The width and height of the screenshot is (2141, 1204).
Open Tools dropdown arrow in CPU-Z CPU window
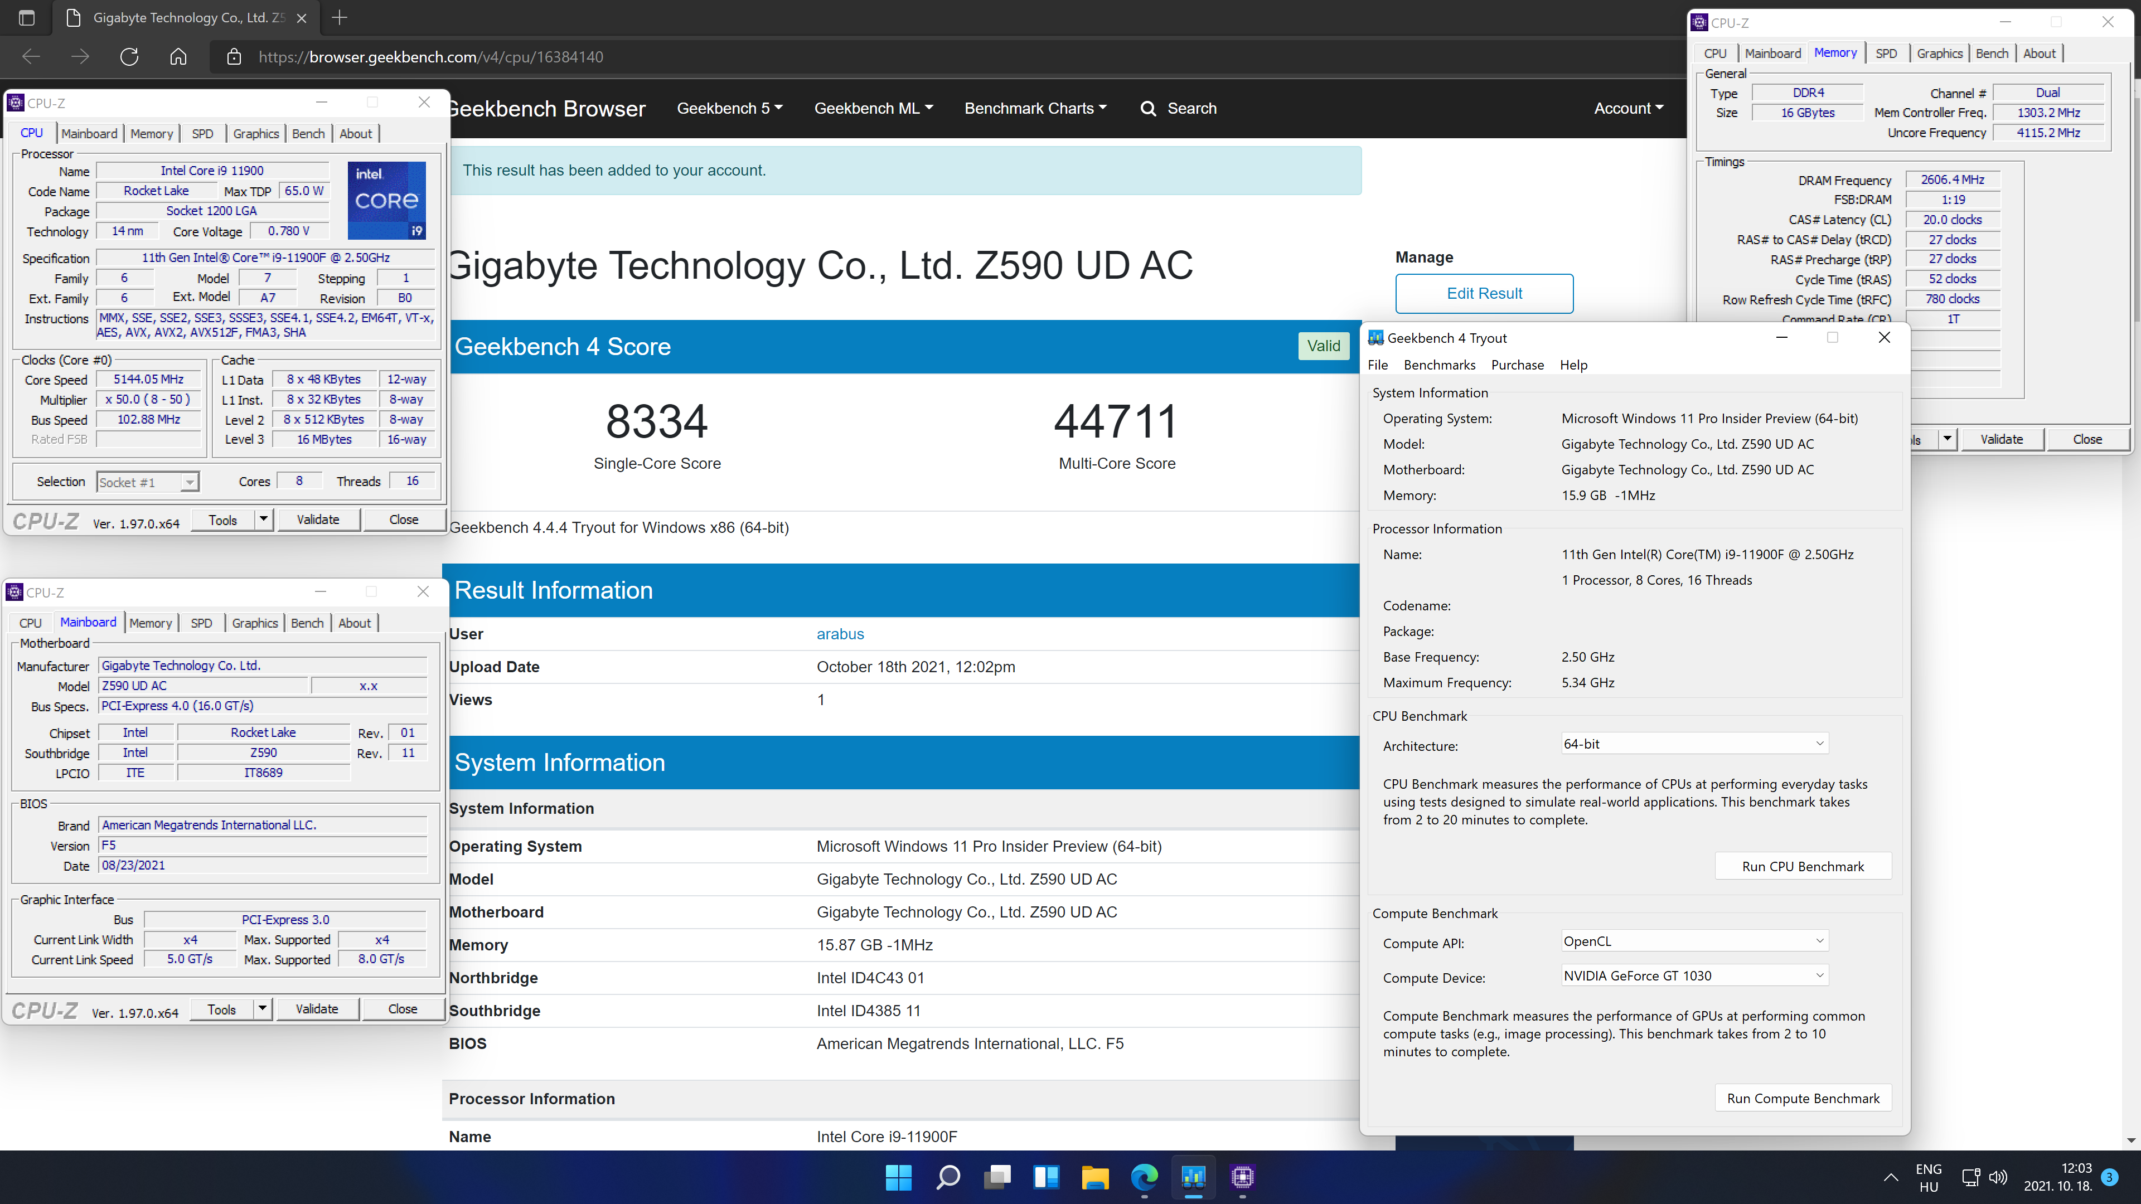click(264, 520)
